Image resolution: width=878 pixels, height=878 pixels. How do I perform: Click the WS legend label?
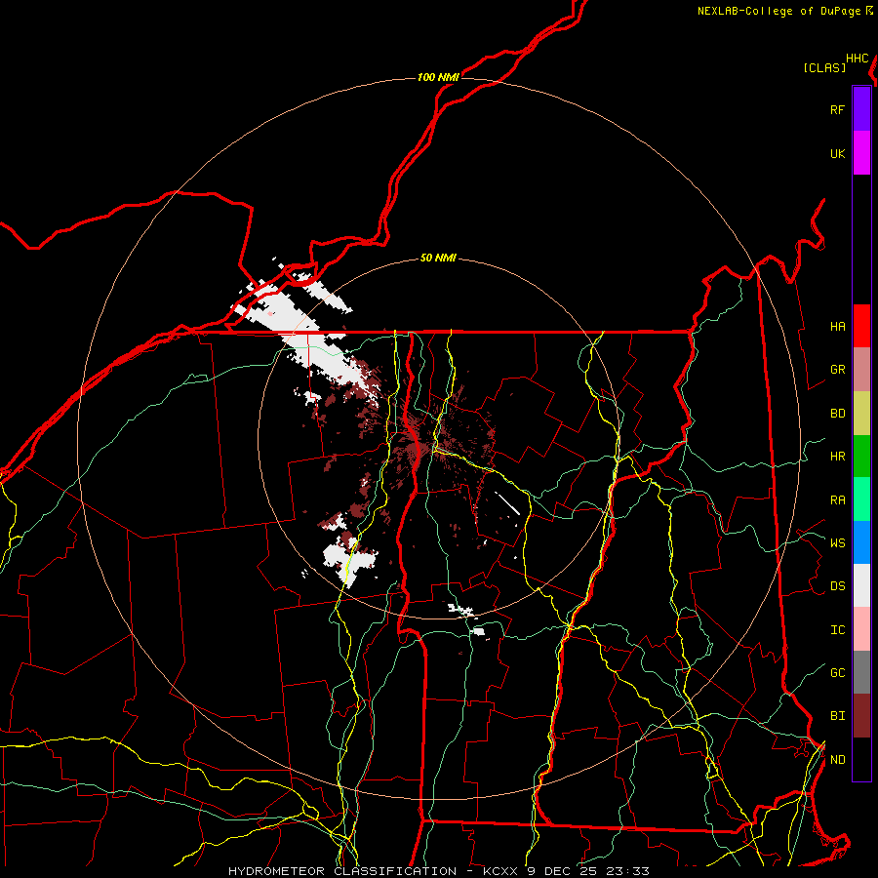(837, 542)
